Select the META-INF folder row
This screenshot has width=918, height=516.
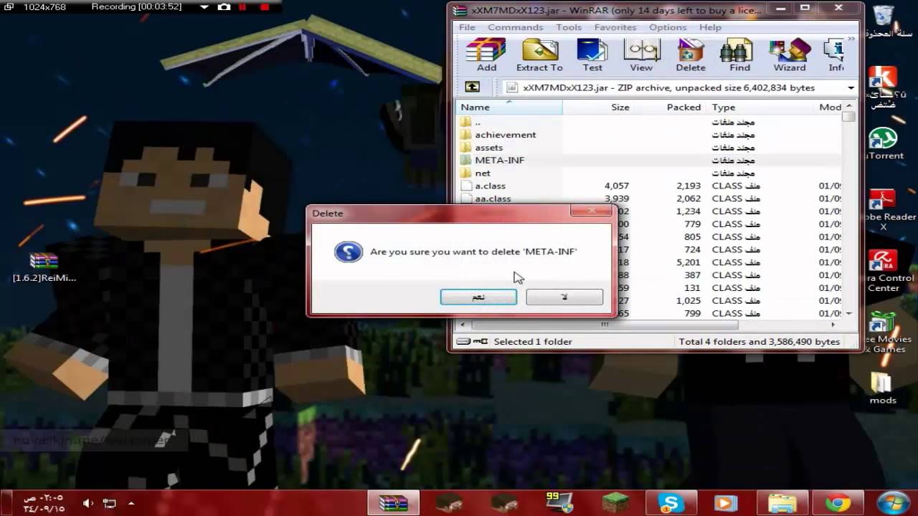(648, 160)
